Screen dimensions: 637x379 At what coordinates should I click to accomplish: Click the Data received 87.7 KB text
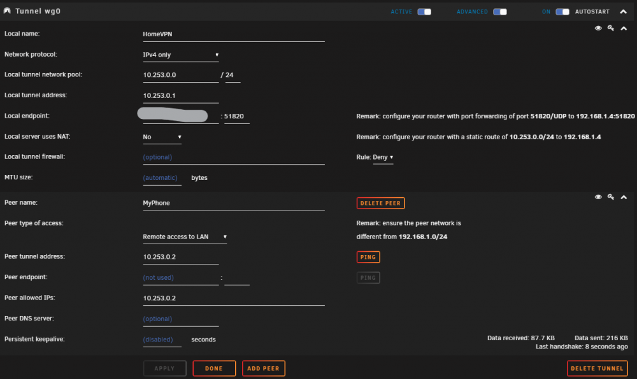click(521, 338)
